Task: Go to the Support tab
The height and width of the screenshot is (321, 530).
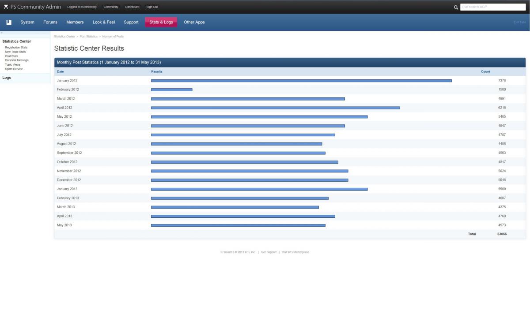Action: (131, 22)
